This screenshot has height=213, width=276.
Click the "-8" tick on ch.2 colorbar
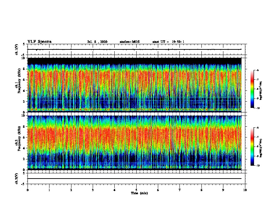point(257,147)
